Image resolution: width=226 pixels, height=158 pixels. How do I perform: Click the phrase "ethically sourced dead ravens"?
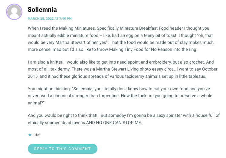click(56, 123)
